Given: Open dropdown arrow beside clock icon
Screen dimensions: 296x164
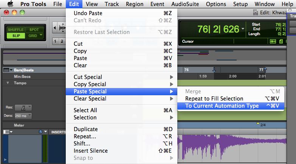Looking at the screenshot, I should pos(45,132).
